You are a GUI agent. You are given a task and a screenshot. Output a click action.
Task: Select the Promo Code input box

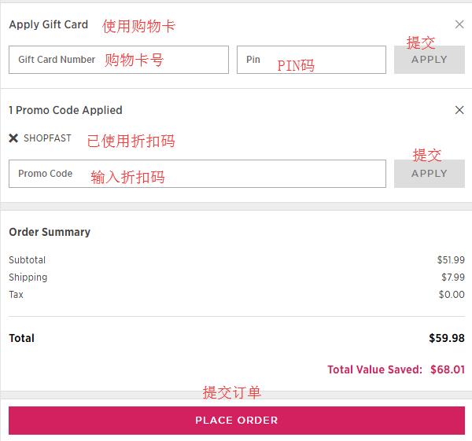point(197,174)
